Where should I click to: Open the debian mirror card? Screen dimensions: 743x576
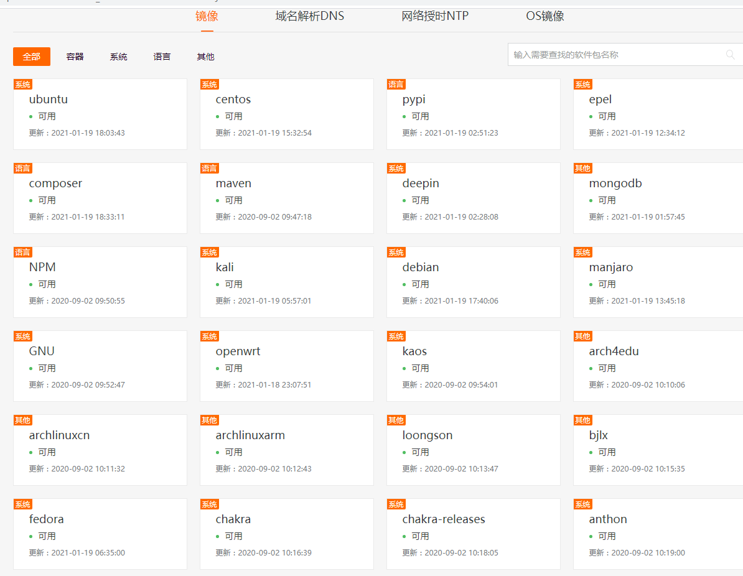[x=474, y=282]
